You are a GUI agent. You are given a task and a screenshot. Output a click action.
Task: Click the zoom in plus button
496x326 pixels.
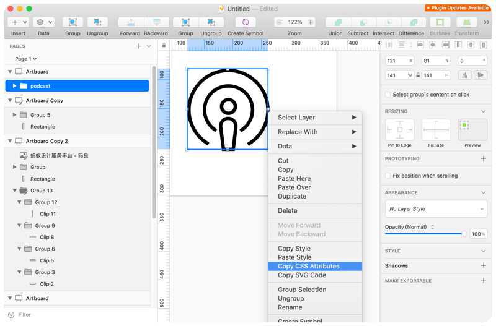click(311, 22)
